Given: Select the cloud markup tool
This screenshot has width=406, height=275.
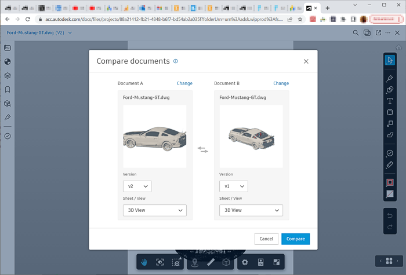Looking at the screenshot, I should click(390, 112).
